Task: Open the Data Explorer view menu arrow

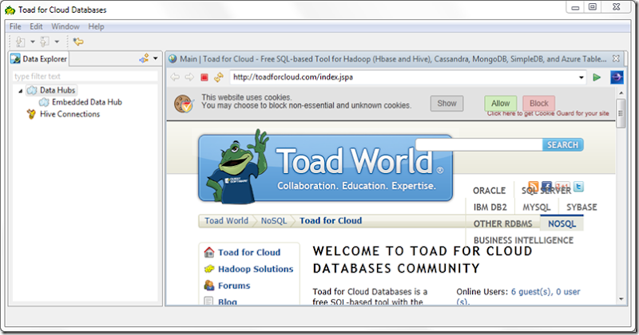Action: click(155, 58)
